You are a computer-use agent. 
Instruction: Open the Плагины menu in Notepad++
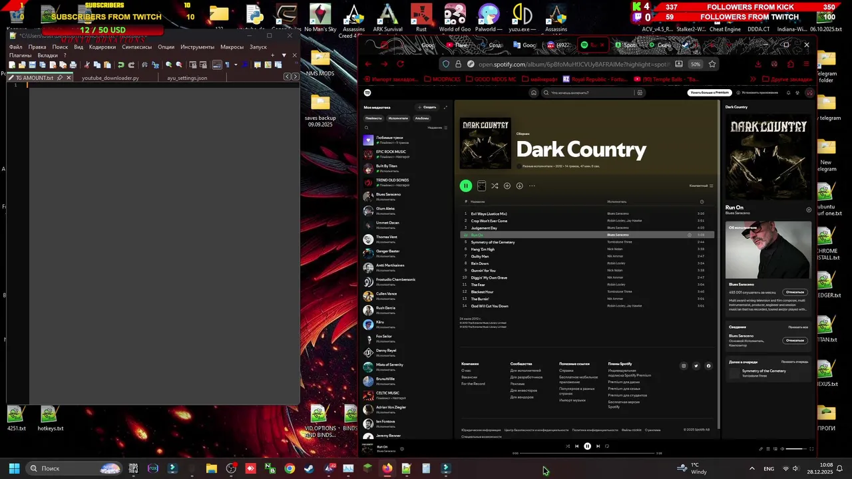(x=20, y=55)
